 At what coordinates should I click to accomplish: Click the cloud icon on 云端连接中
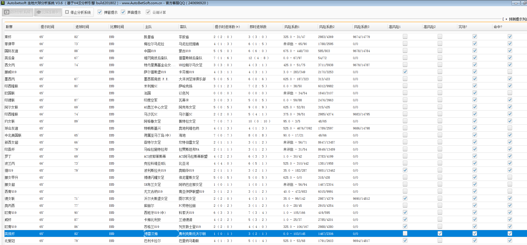[39, 12]
